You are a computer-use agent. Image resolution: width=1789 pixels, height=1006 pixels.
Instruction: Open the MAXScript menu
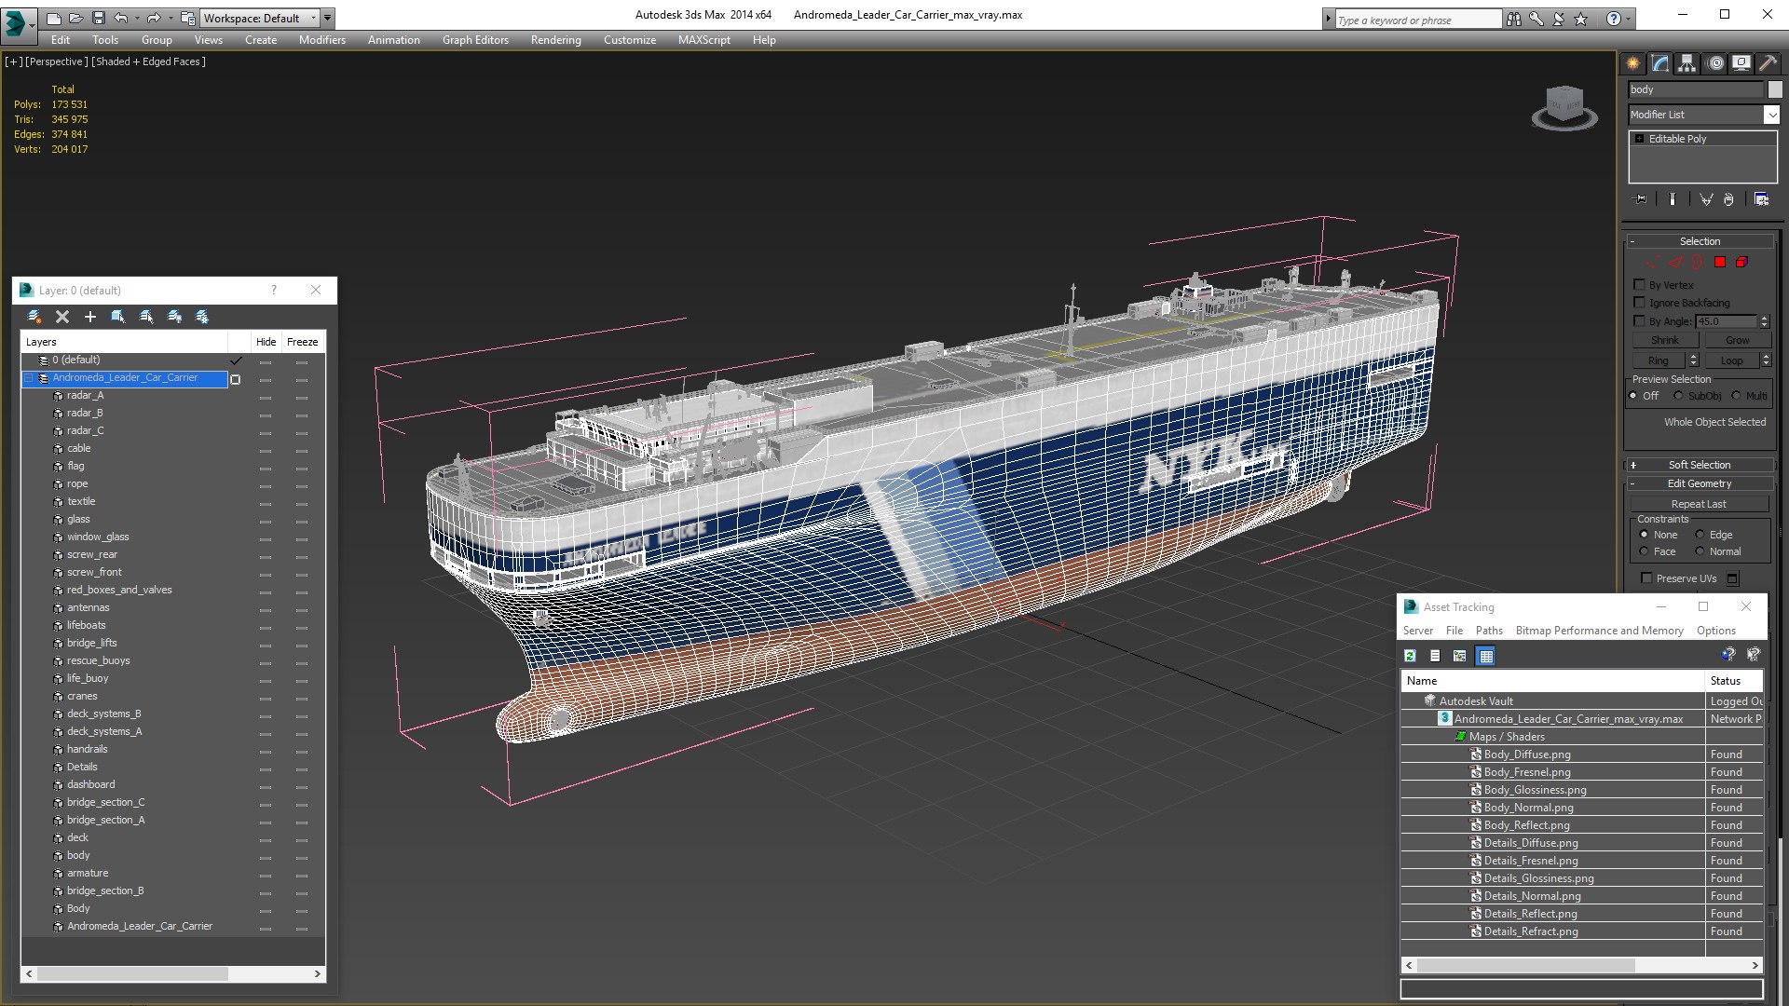pos(704,40)
